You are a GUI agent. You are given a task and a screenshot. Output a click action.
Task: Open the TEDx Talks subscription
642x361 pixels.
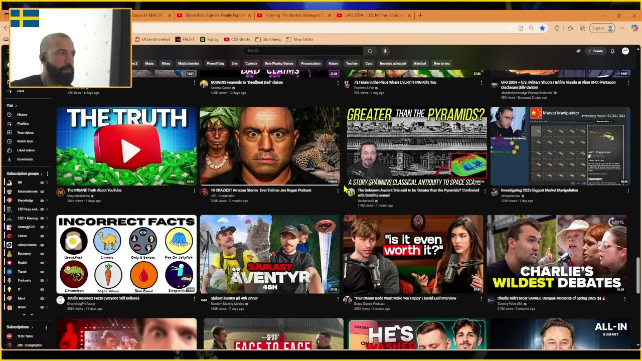[25, 336]
